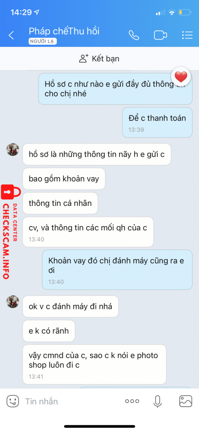Open contact name Pháp chếThu hồi profile
The width and height of the screenshot is (199, 432).
coord(64,31)
